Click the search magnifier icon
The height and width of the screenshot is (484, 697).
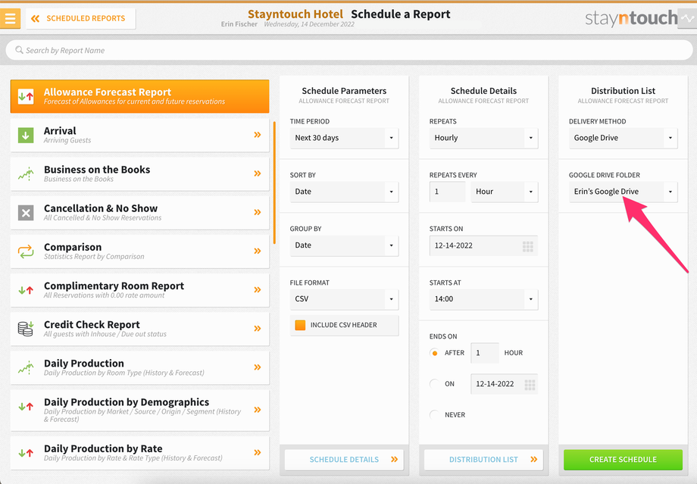coord(19,50)
